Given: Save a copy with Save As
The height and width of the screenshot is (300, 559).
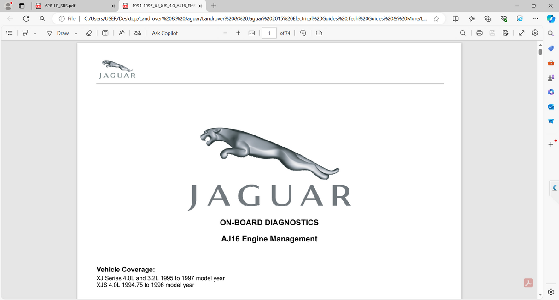Looking at the screenshot, I should pos(505,33).
